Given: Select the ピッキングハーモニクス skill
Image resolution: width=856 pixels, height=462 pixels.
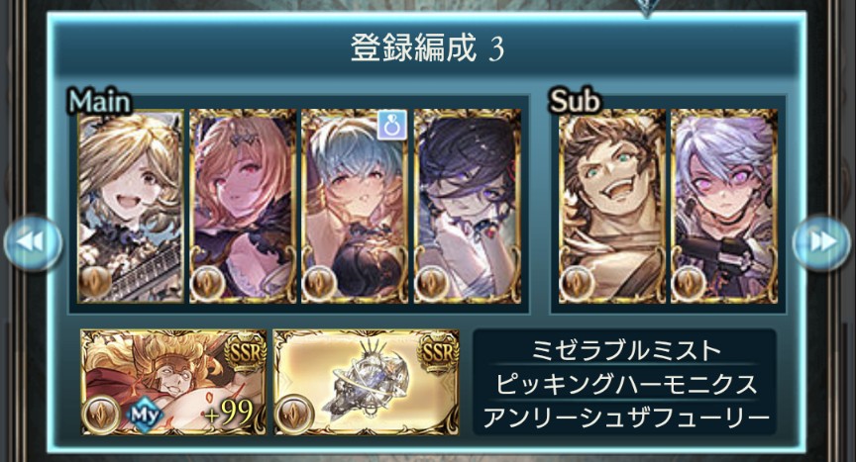Looking at the screenshot, I should point(625,384).
